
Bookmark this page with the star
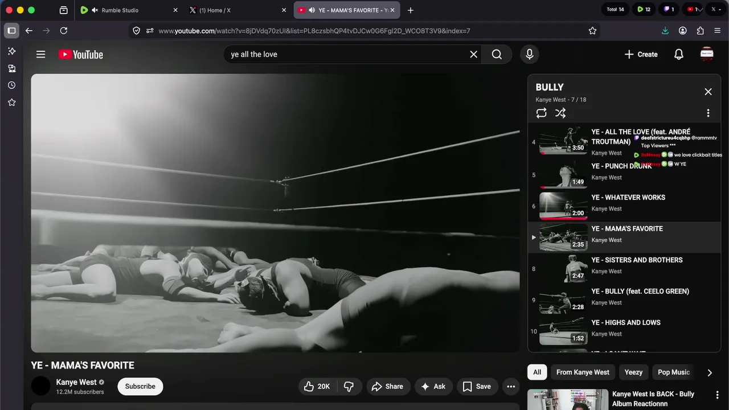592,31
